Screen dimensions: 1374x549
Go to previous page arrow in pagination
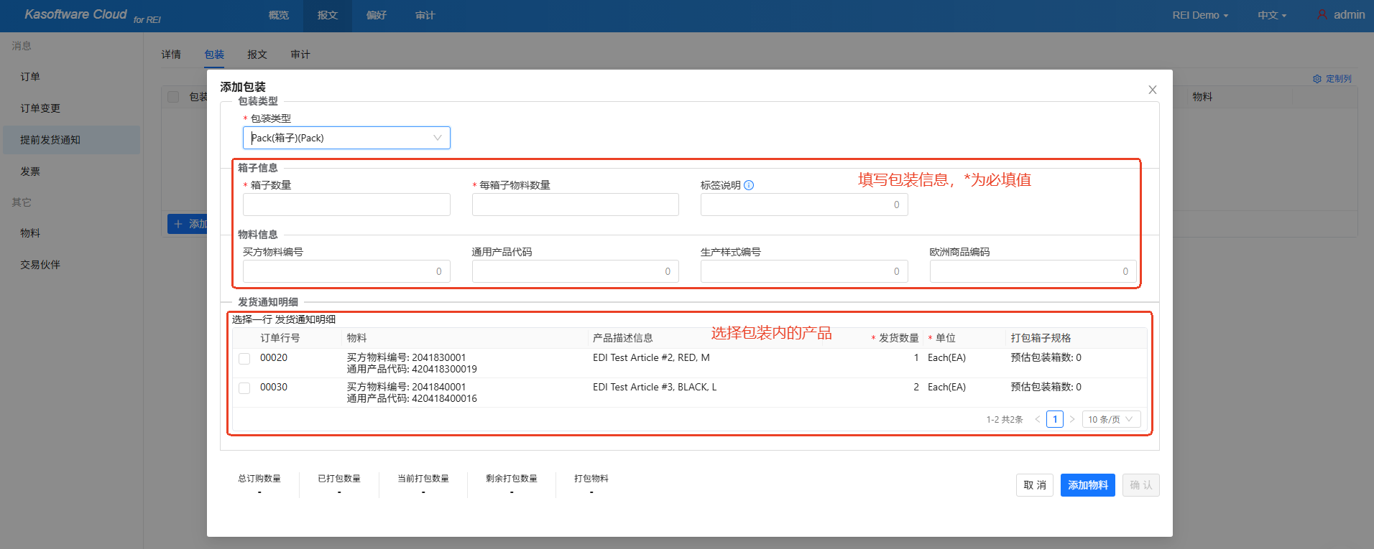point(1037,419)
